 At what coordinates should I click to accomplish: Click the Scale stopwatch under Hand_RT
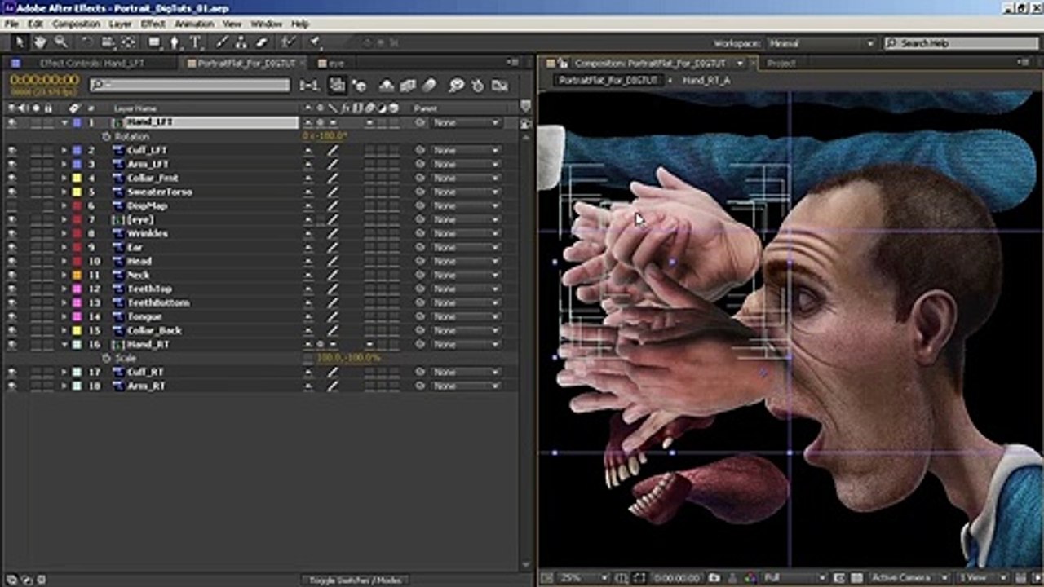click(106, 358)
